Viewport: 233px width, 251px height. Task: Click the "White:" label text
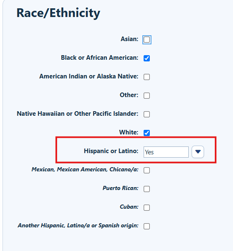(129, 132)
